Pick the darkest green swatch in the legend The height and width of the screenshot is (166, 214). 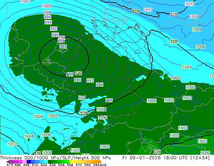(50, 162)
